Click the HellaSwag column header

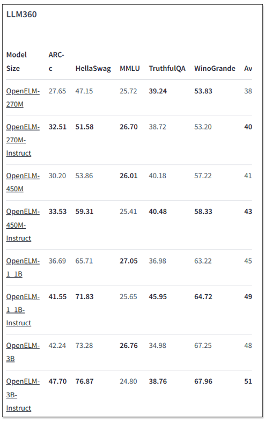tap(93, 68)
